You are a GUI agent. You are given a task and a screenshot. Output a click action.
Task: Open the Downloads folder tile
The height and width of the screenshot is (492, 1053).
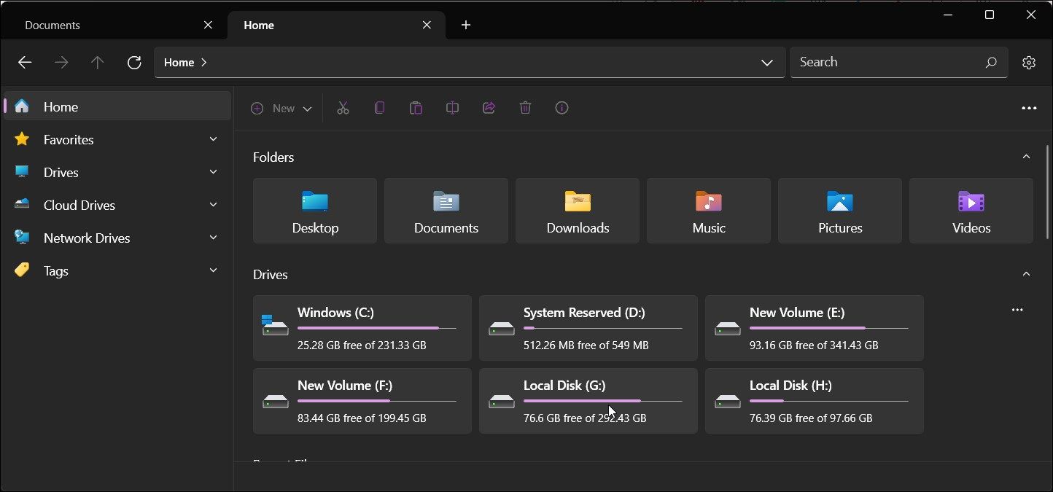point(578,211)
